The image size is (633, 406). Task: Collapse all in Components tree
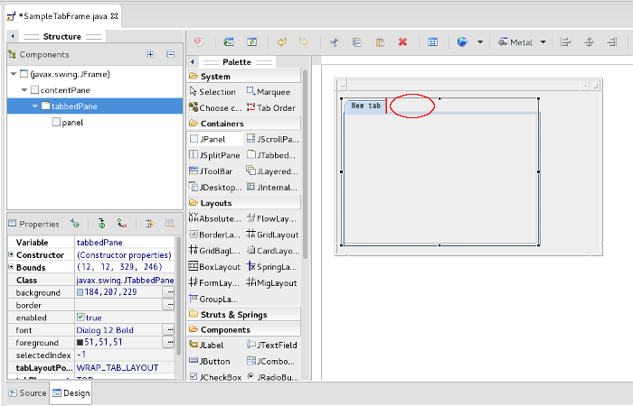coord(171,54)
